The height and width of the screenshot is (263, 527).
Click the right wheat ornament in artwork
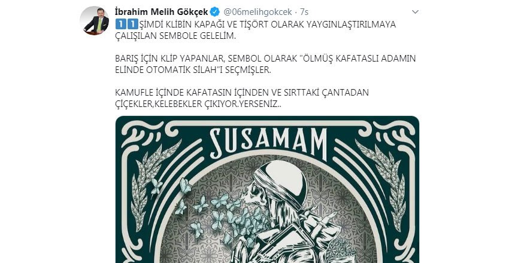pos(383,185)
